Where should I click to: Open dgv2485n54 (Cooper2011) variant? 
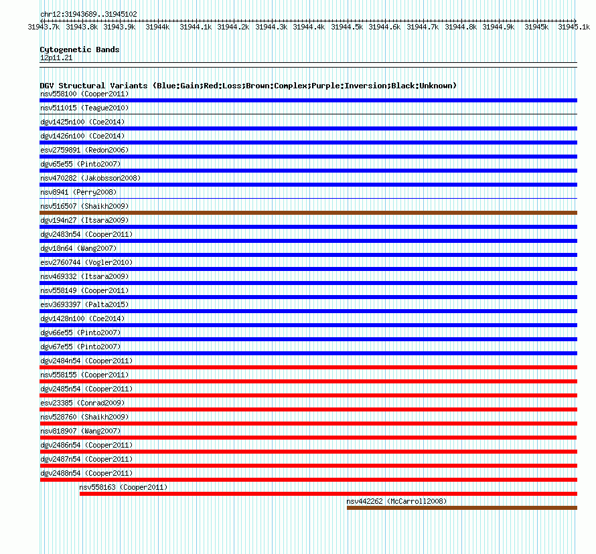click(86, 389)
